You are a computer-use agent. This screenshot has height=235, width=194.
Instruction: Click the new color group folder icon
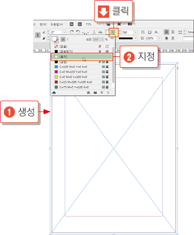coord(95,93)
